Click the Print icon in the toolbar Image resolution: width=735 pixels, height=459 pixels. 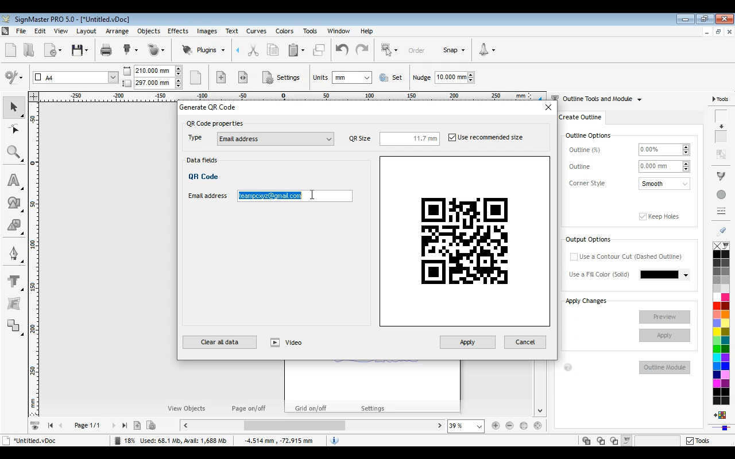coord(106,50)
